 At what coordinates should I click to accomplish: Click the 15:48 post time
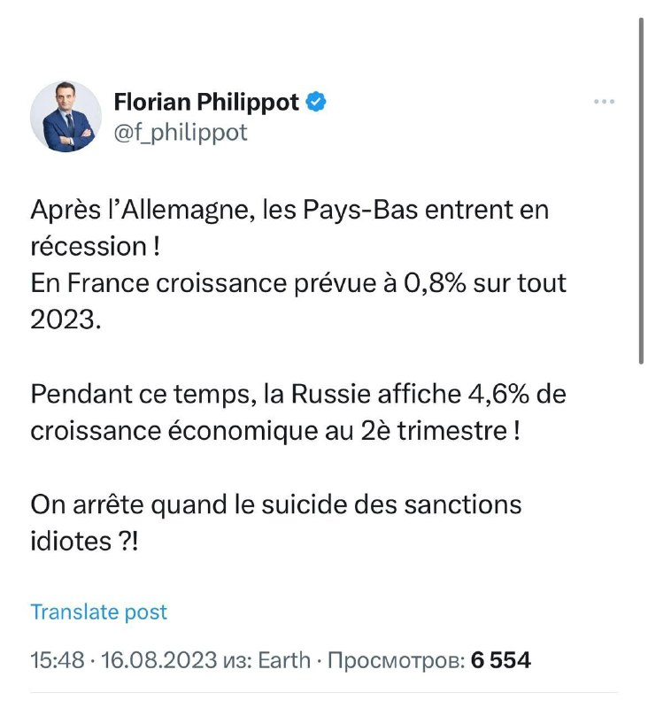click(x=58, y=660)
